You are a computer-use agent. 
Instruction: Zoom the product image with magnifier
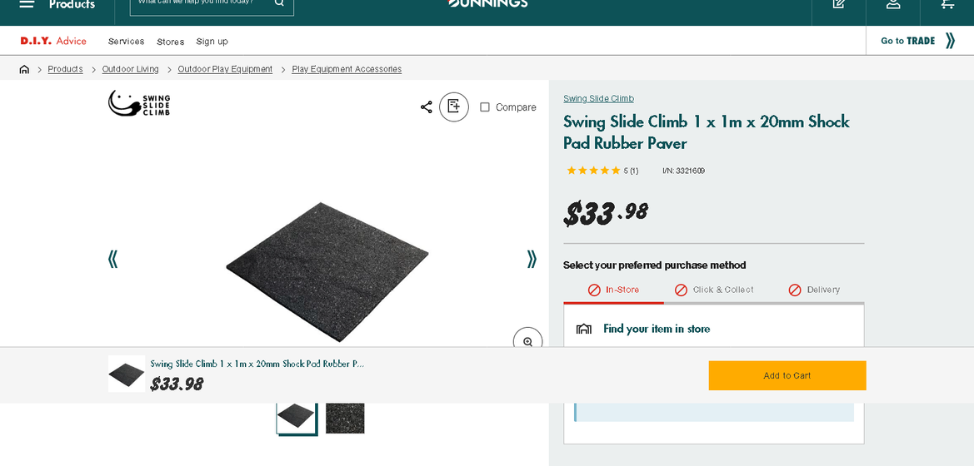coord(527,341)
